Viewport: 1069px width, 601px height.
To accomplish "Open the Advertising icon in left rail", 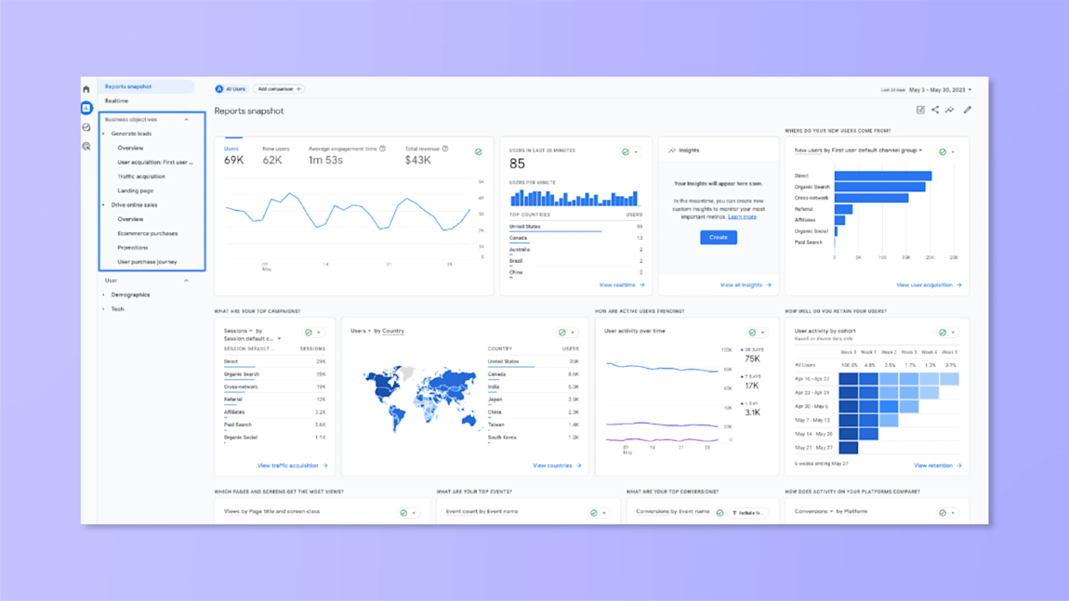I will [x=86, y=146].
